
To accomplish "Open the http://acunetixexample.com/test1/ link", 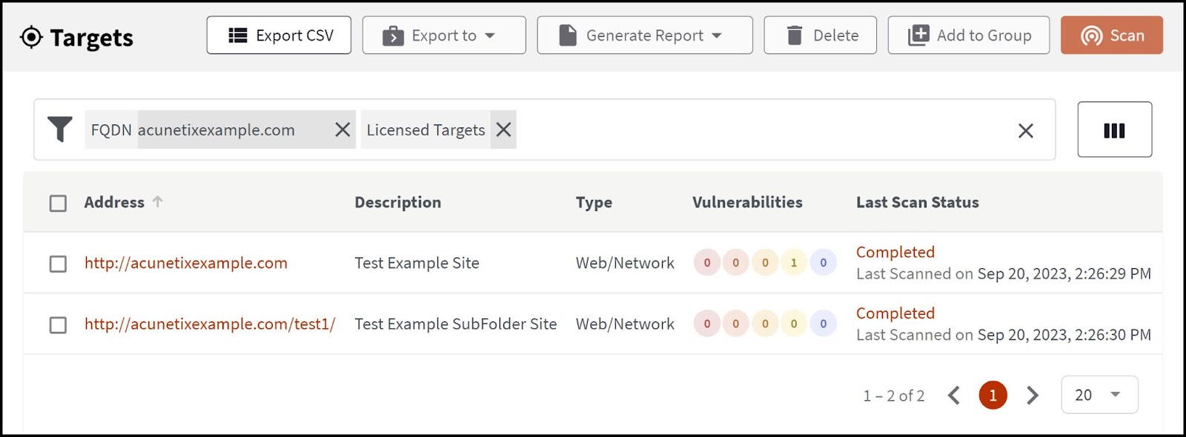I will 210,324.
